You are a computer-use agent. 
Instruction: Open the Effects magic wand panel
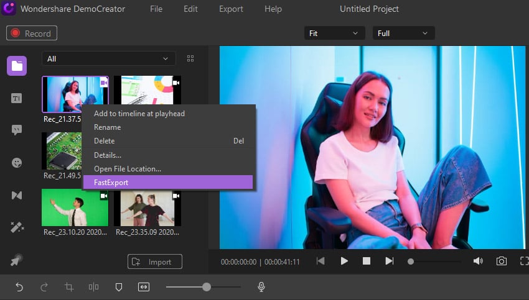coord(17,227)
